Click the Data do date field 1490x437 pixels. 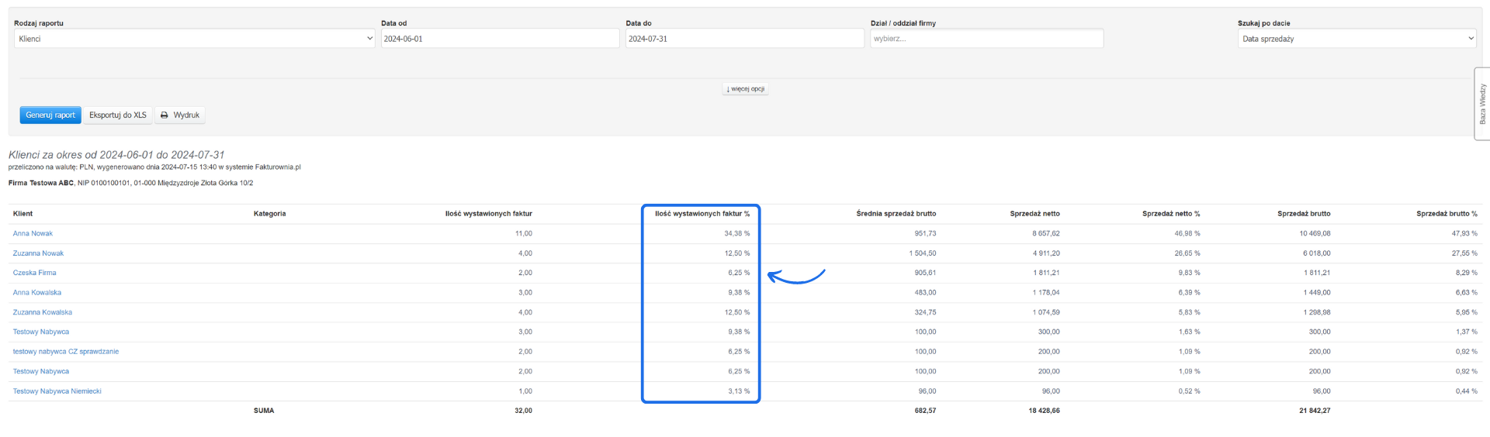(x=744, y=39)
